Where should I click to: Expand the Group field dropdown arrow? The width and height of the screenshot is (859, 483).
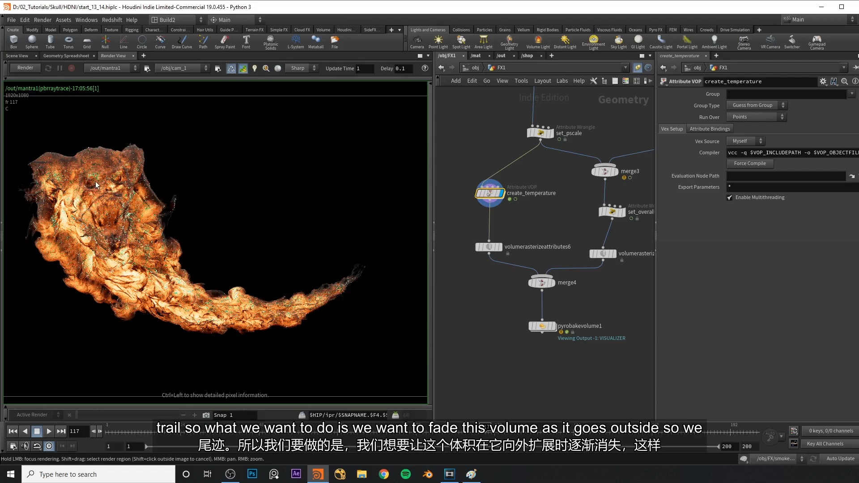pos(852,94)
